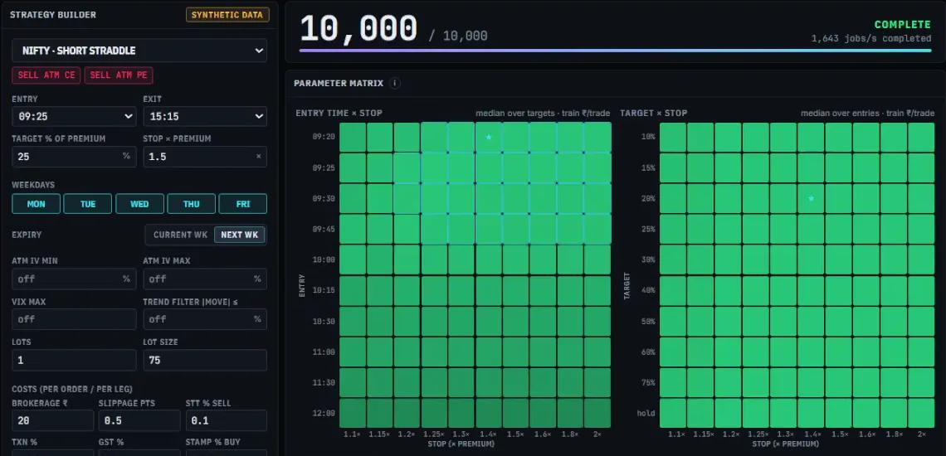Image resolution: width=946 pixels, height=456 pixels.
Task: Select target 50% × stop 1.25× cell
Action: [756, 322]
